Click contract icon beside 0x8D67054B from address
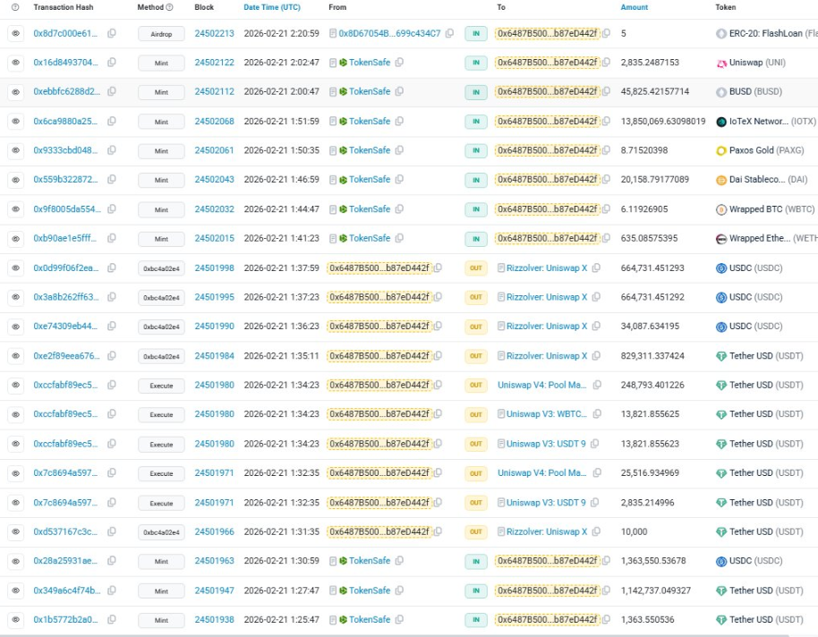This screenshot has height=637, width=818. [333, 33]
